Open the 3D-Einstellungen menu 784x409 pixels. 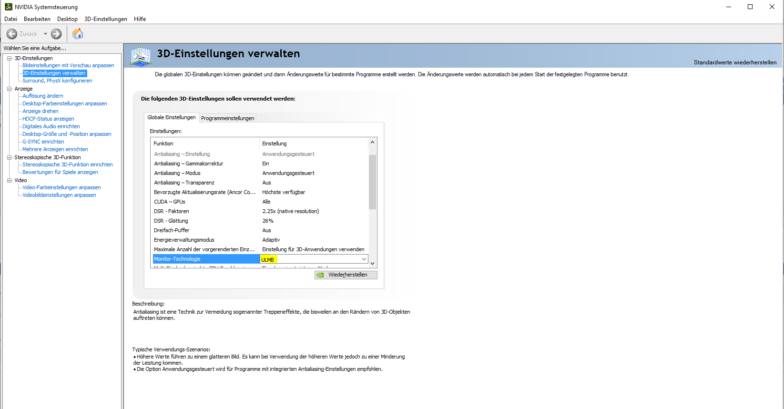pyautogui.click(x=106, y=19)
